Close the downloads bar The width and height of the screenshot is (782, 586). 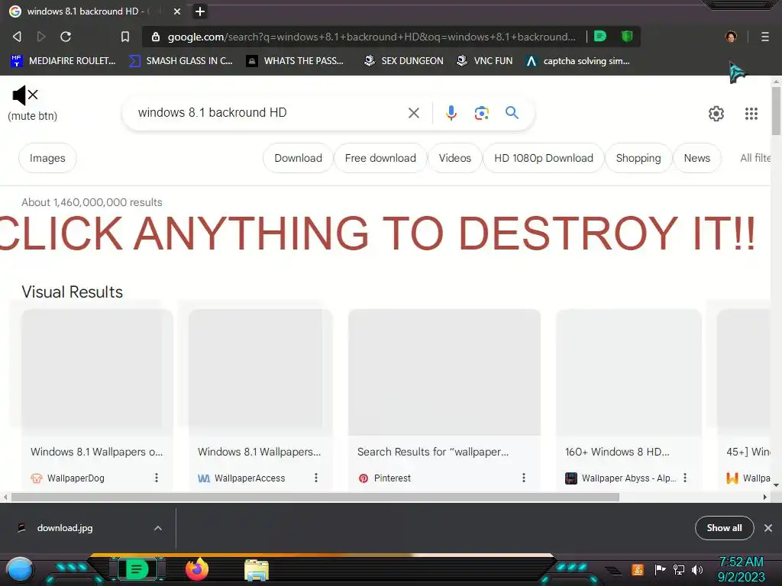pos(768,528)
